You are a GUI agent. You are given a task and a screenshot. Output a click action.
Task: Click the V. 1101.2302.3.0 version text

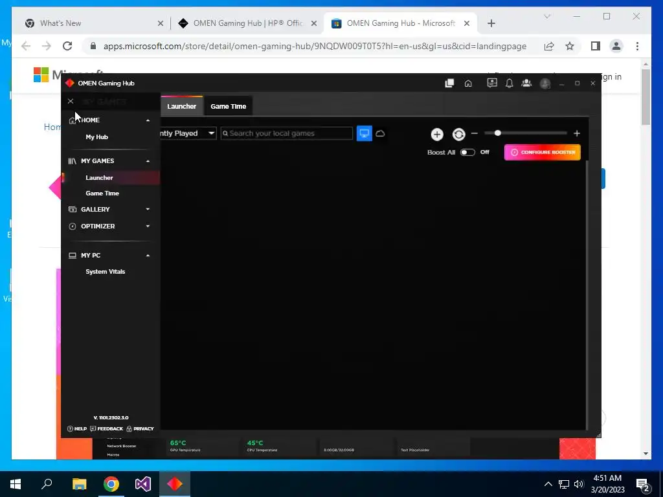pyautogui.click(x=111, y=417)
